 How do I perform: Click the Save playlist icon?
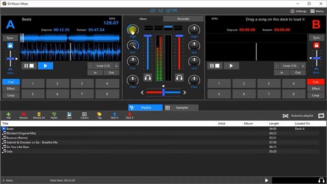[x=69, y=115]
